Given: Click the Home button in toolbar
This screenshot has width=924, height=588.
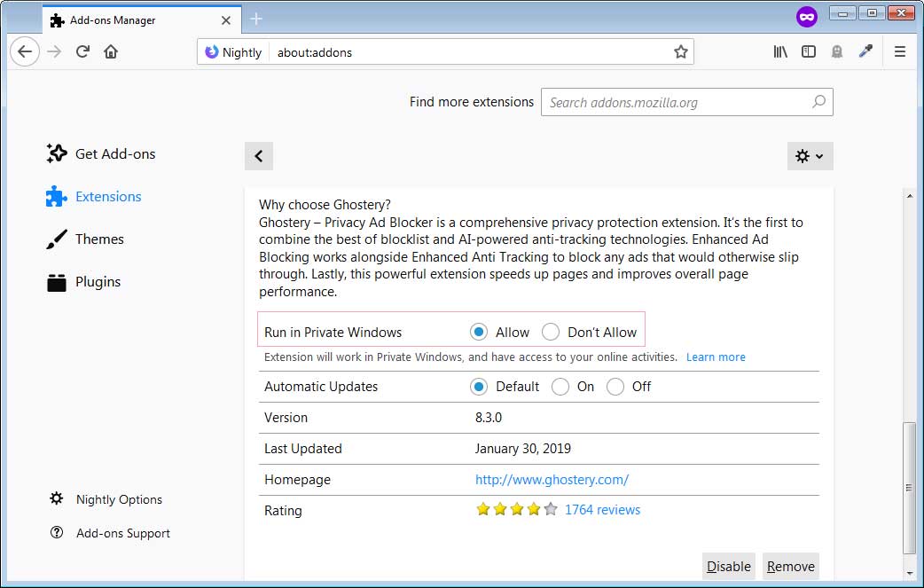Looking at the screenshot, I should (111, 52).
